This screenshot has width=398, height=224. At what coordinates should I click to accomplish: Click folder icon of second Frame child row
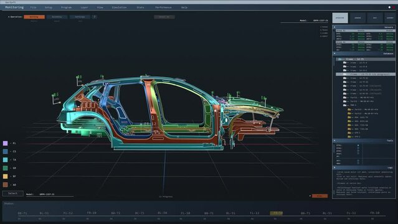344,67
